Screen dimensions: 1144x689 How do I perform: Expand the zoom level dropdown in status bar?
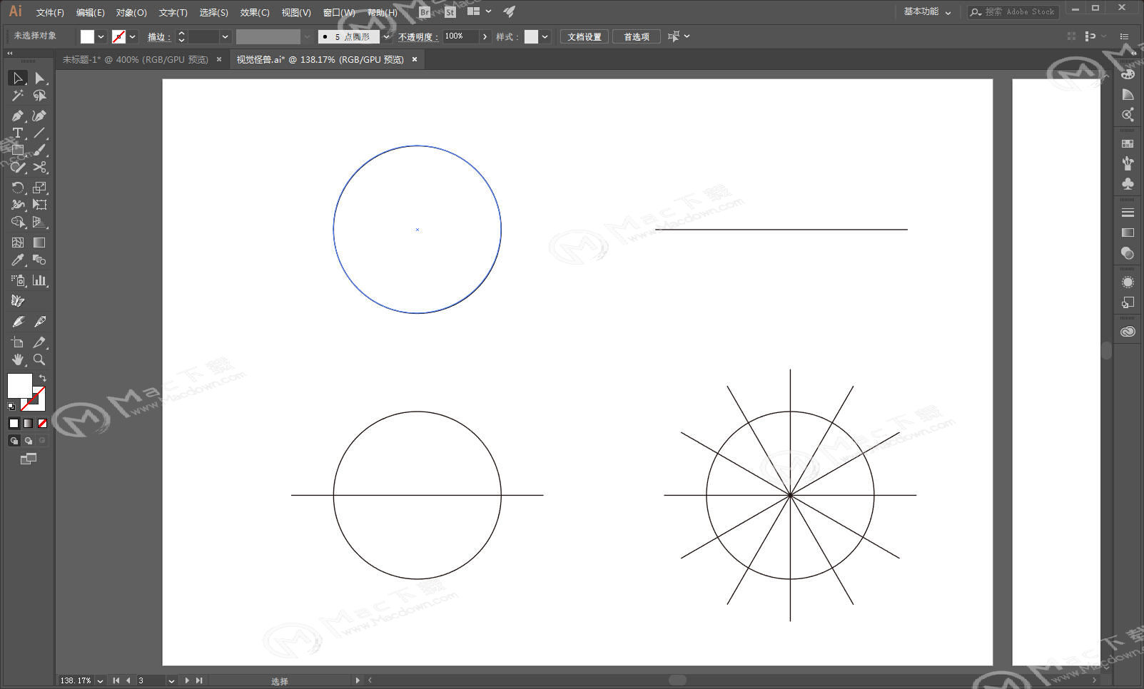click(x=100, y=681)
